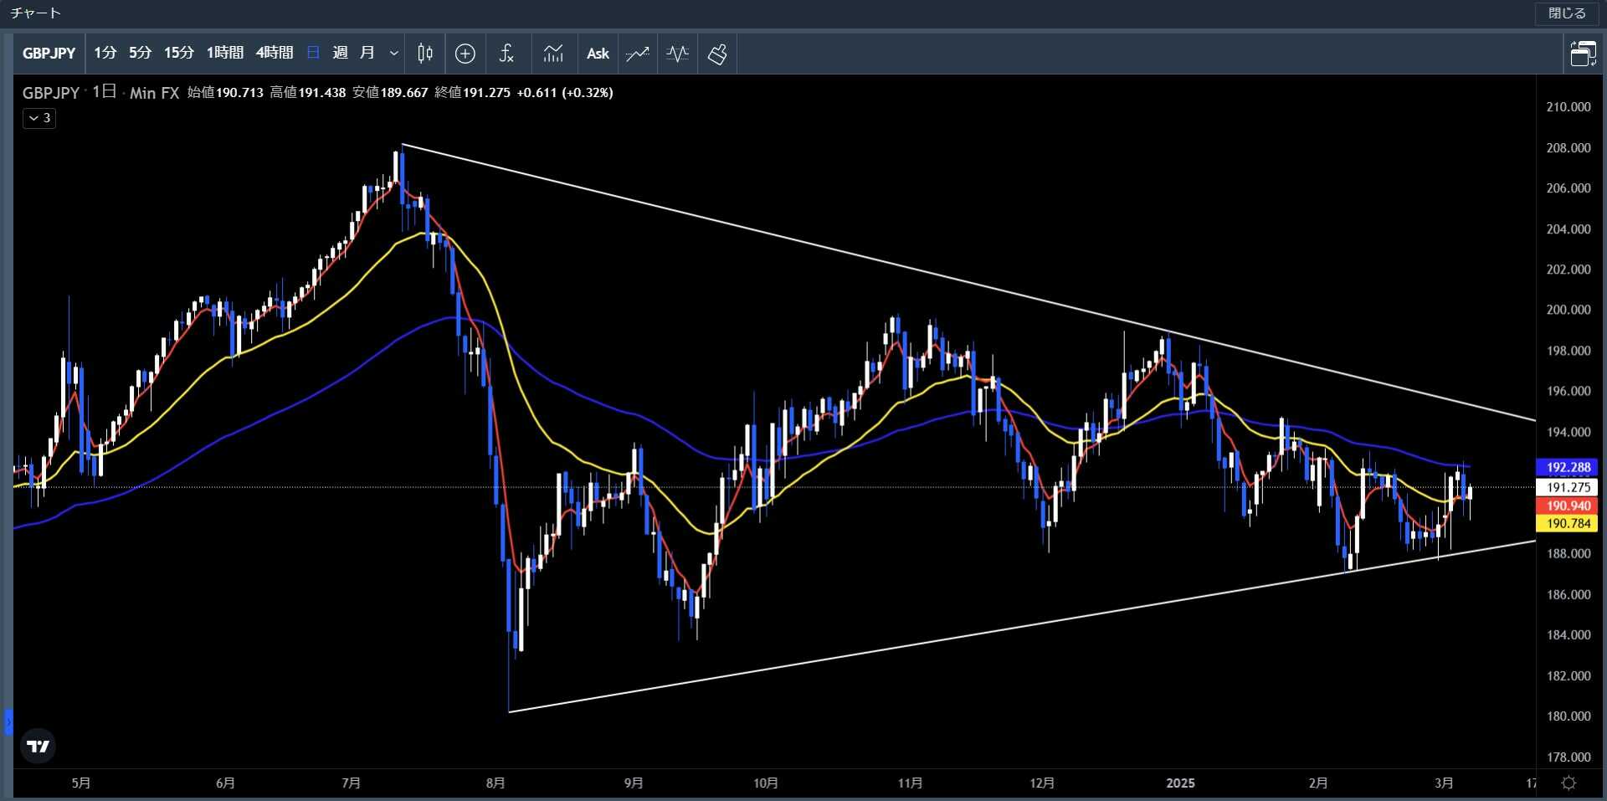Open the chart templates icon
Screen dimensions: 1607x801
pyautogui.click(x=553, y=54)
